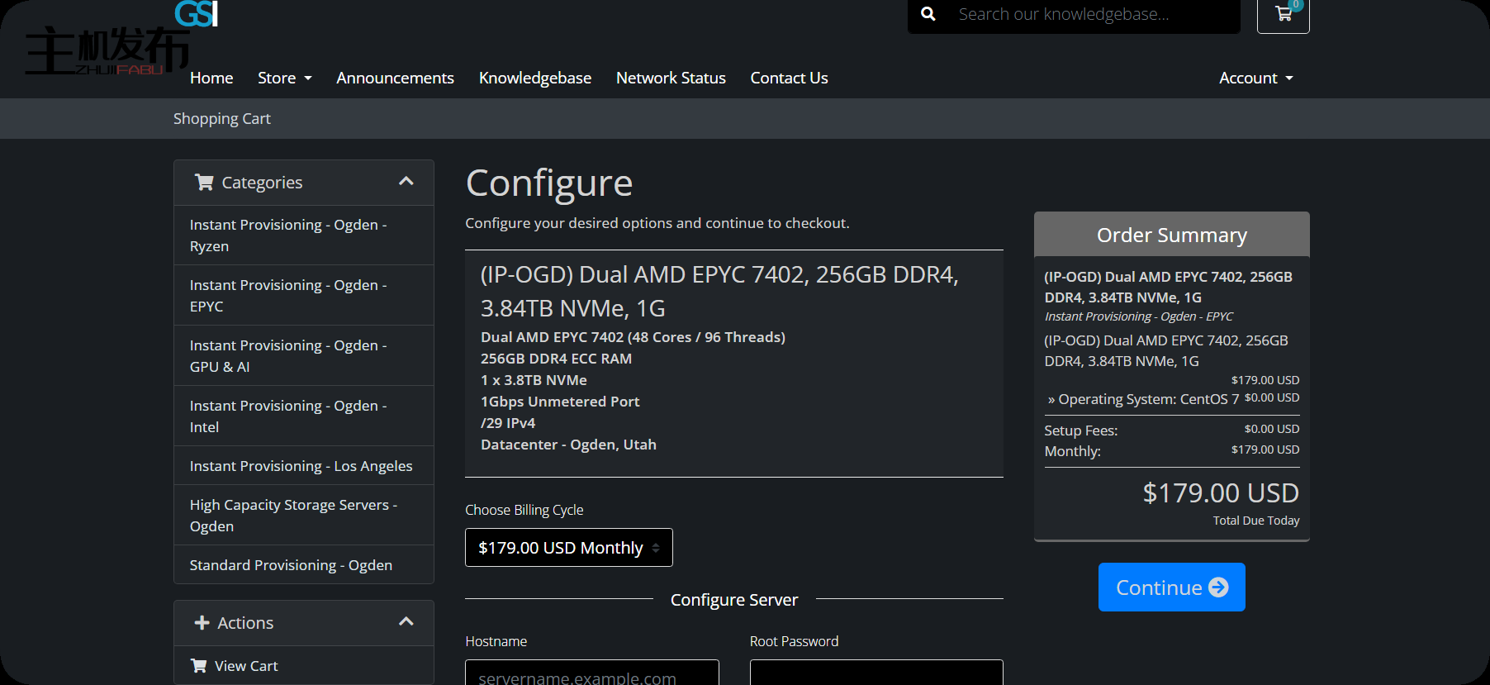Expand the Store menu dropdown
This screenshot has height=685, width=1490.
pos(284,78)
